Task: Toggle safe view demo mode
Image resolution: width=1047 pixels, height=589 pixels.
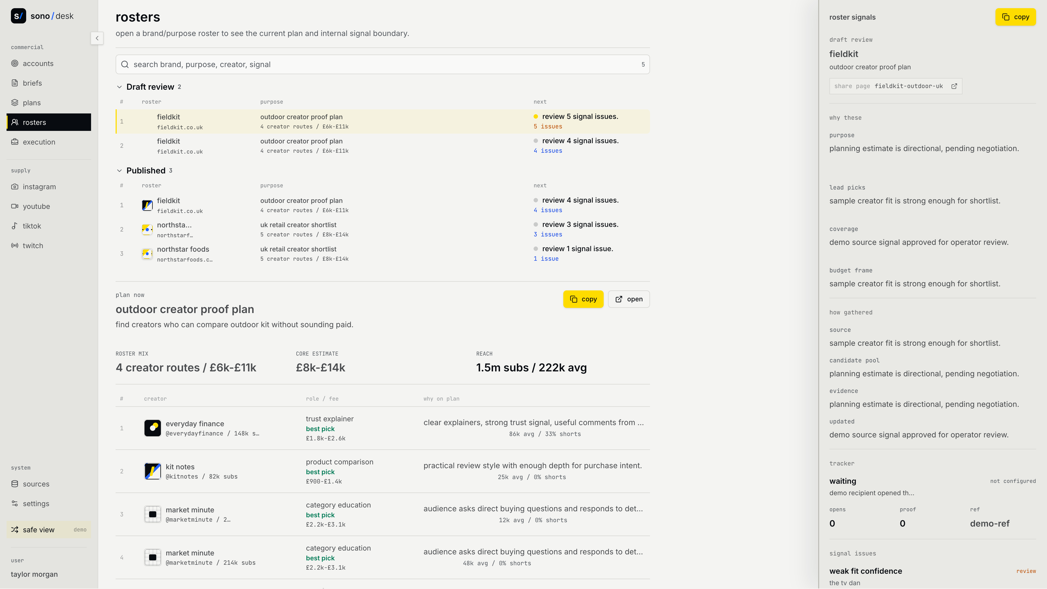Action: (49, 530)
